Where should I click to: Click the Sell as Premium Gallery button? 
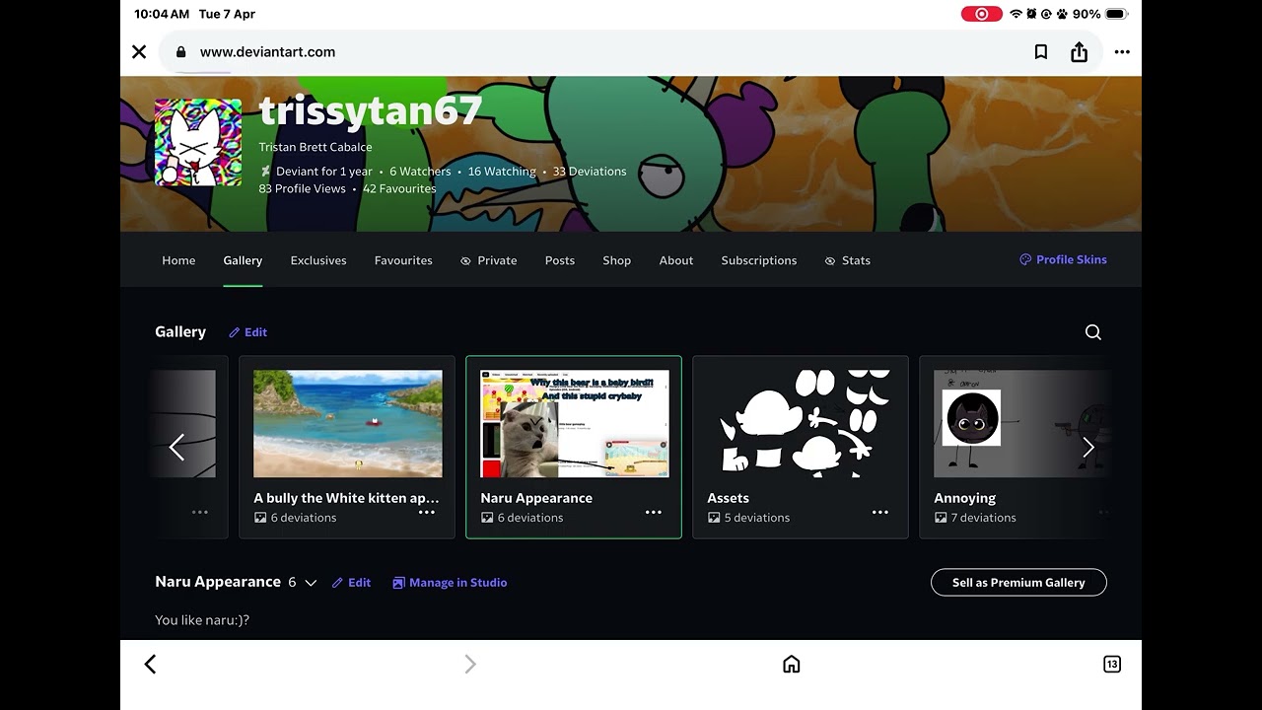coord(1018,583)
